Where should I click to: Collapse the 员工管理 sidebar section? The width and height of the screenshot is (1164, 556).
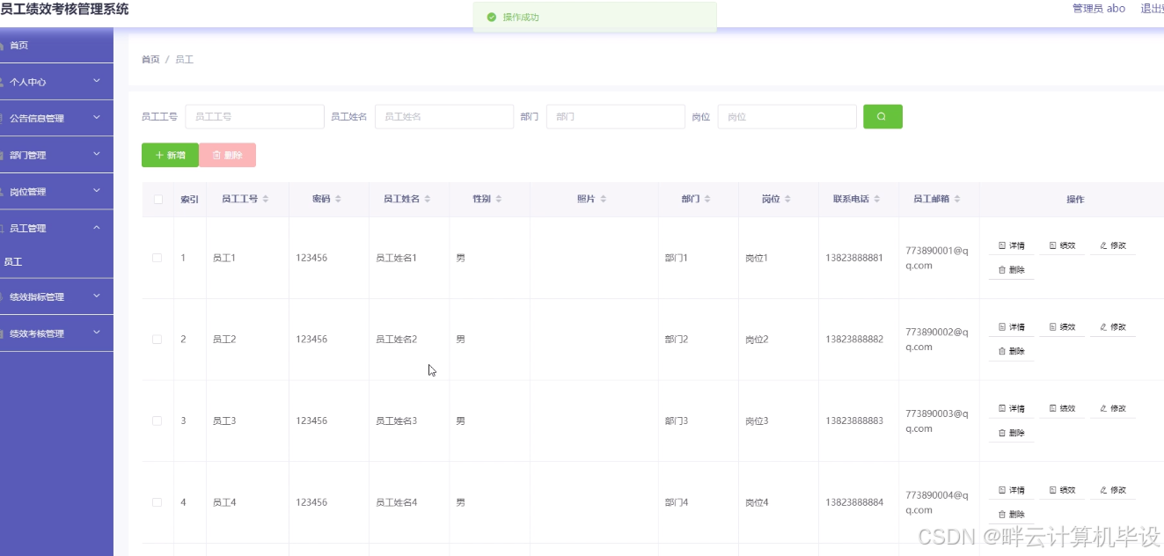pos(56,227)
